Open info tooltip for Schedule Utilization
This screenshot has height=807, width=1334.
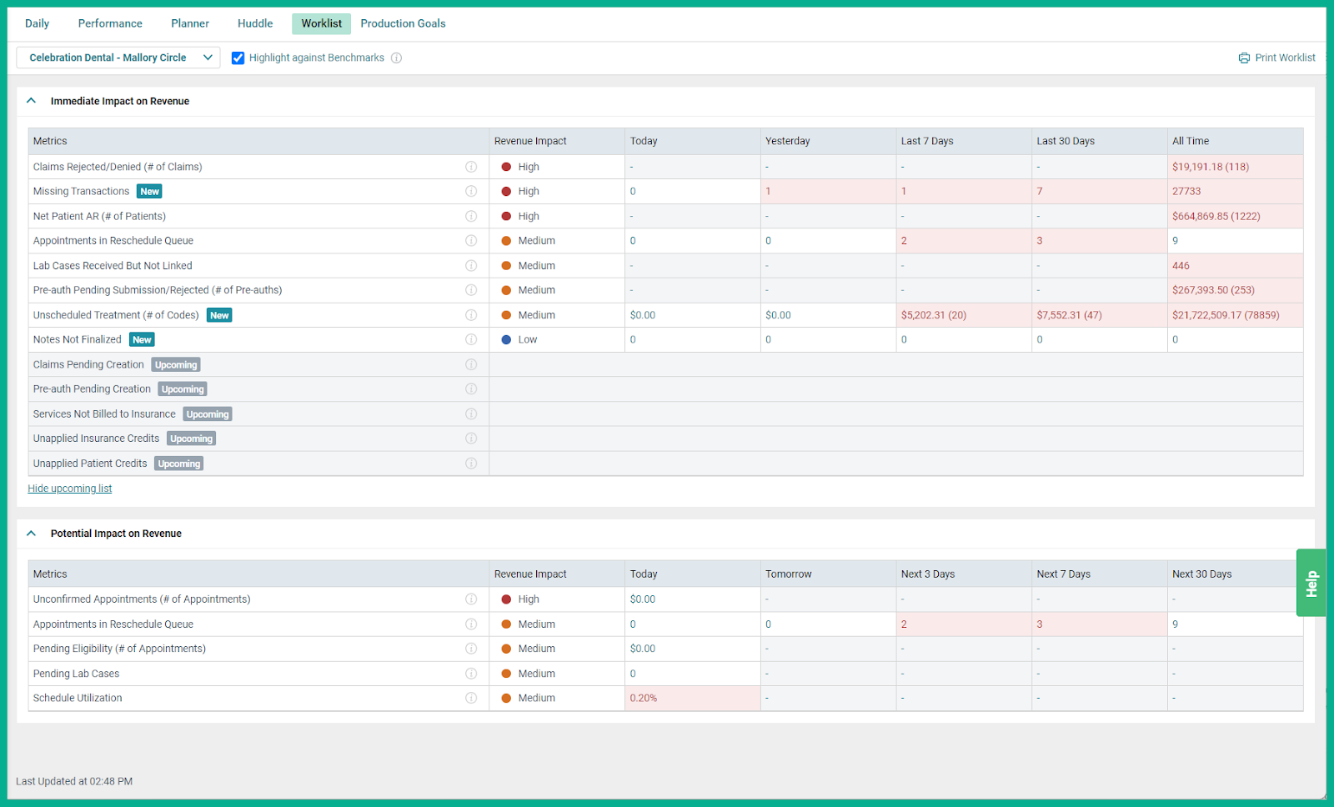471,698
